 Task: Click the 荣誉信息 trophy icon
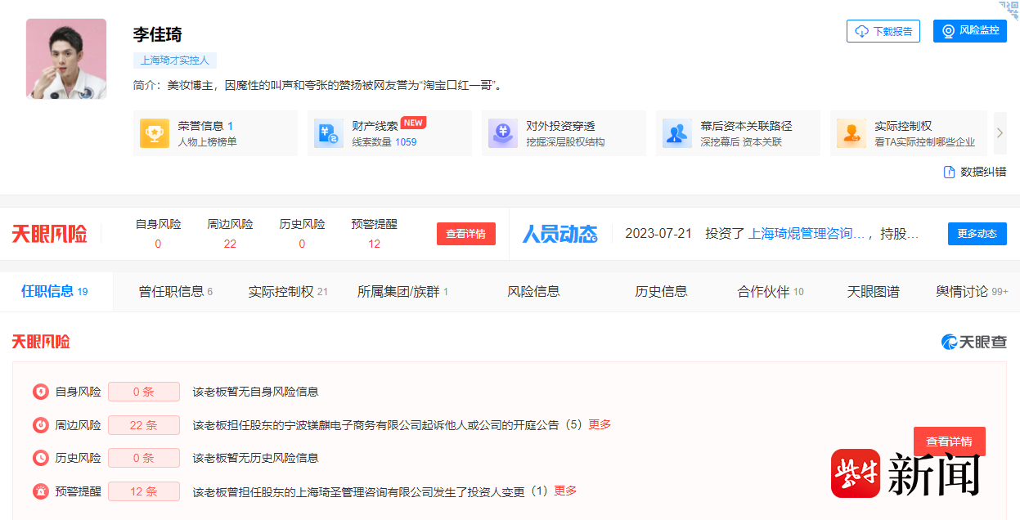155,133
